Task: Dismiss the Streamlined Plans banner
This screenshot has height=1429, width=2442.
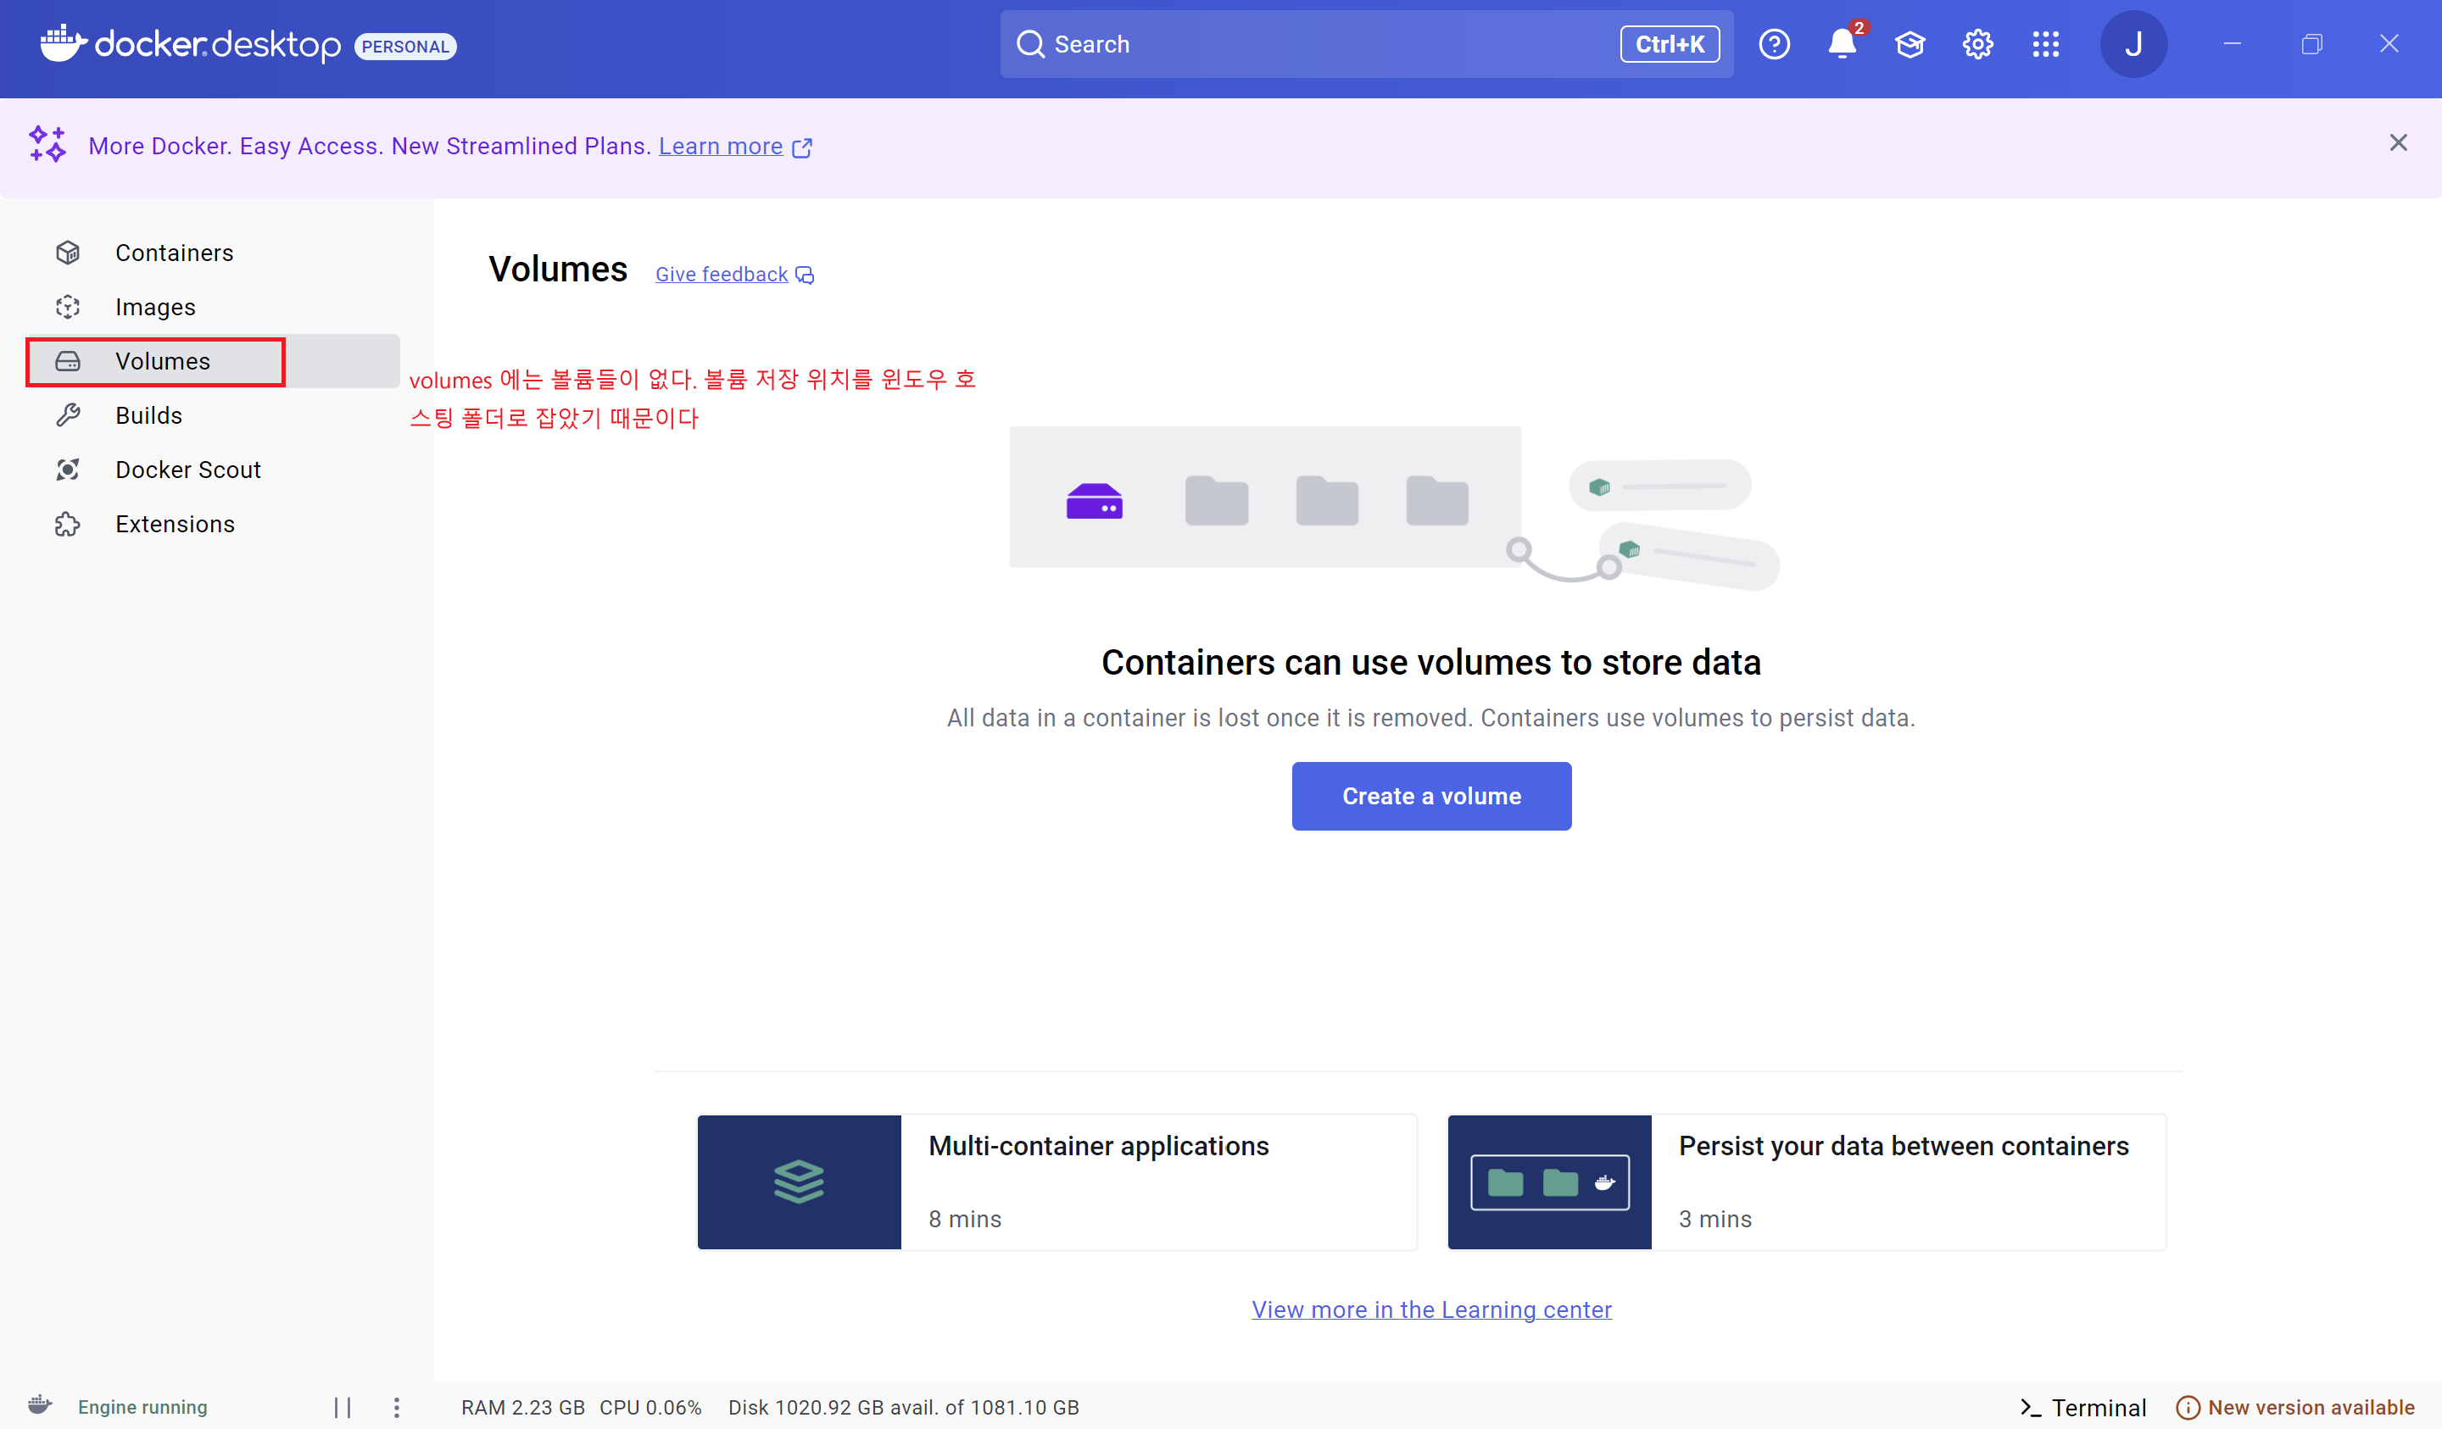Action: coord(2397,143)
